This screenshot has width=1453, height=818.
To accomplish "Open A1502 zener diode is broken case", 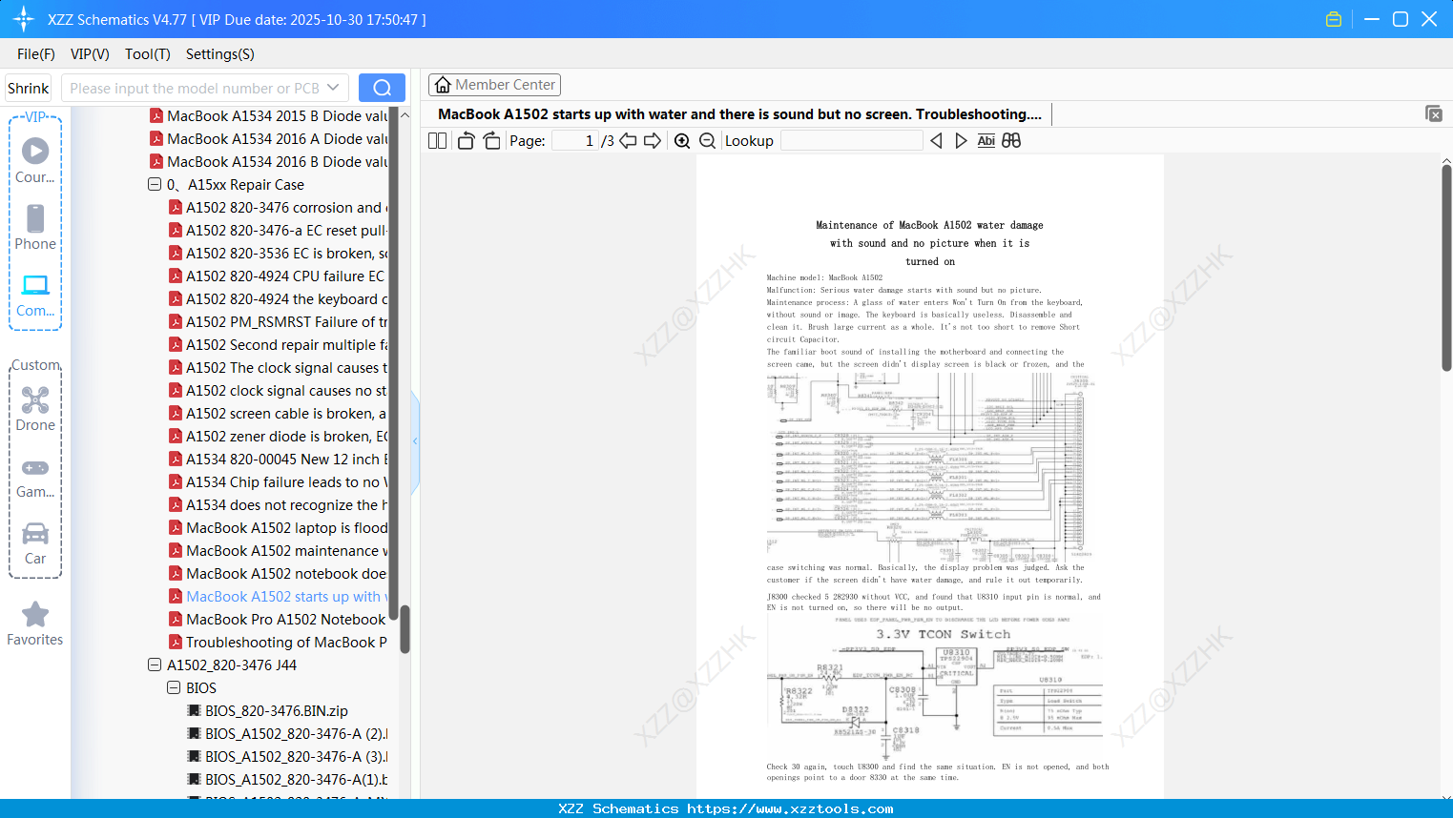I will (x=277, y=436).
